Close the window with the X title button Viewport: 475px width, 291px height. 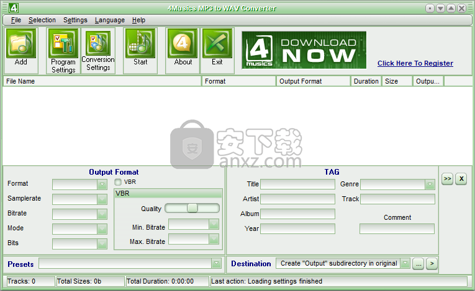[x=462, y=9]
